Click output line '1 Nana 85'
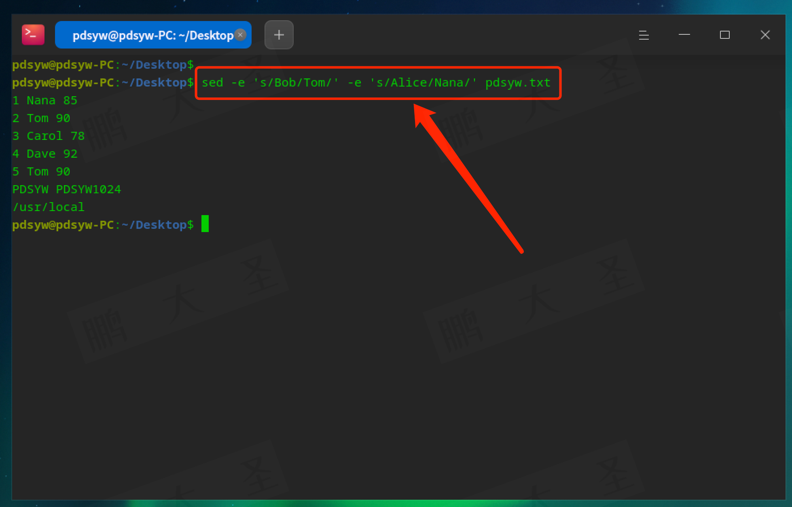The image size is (792, 507). pyautogui.click(x=44, y=101)
